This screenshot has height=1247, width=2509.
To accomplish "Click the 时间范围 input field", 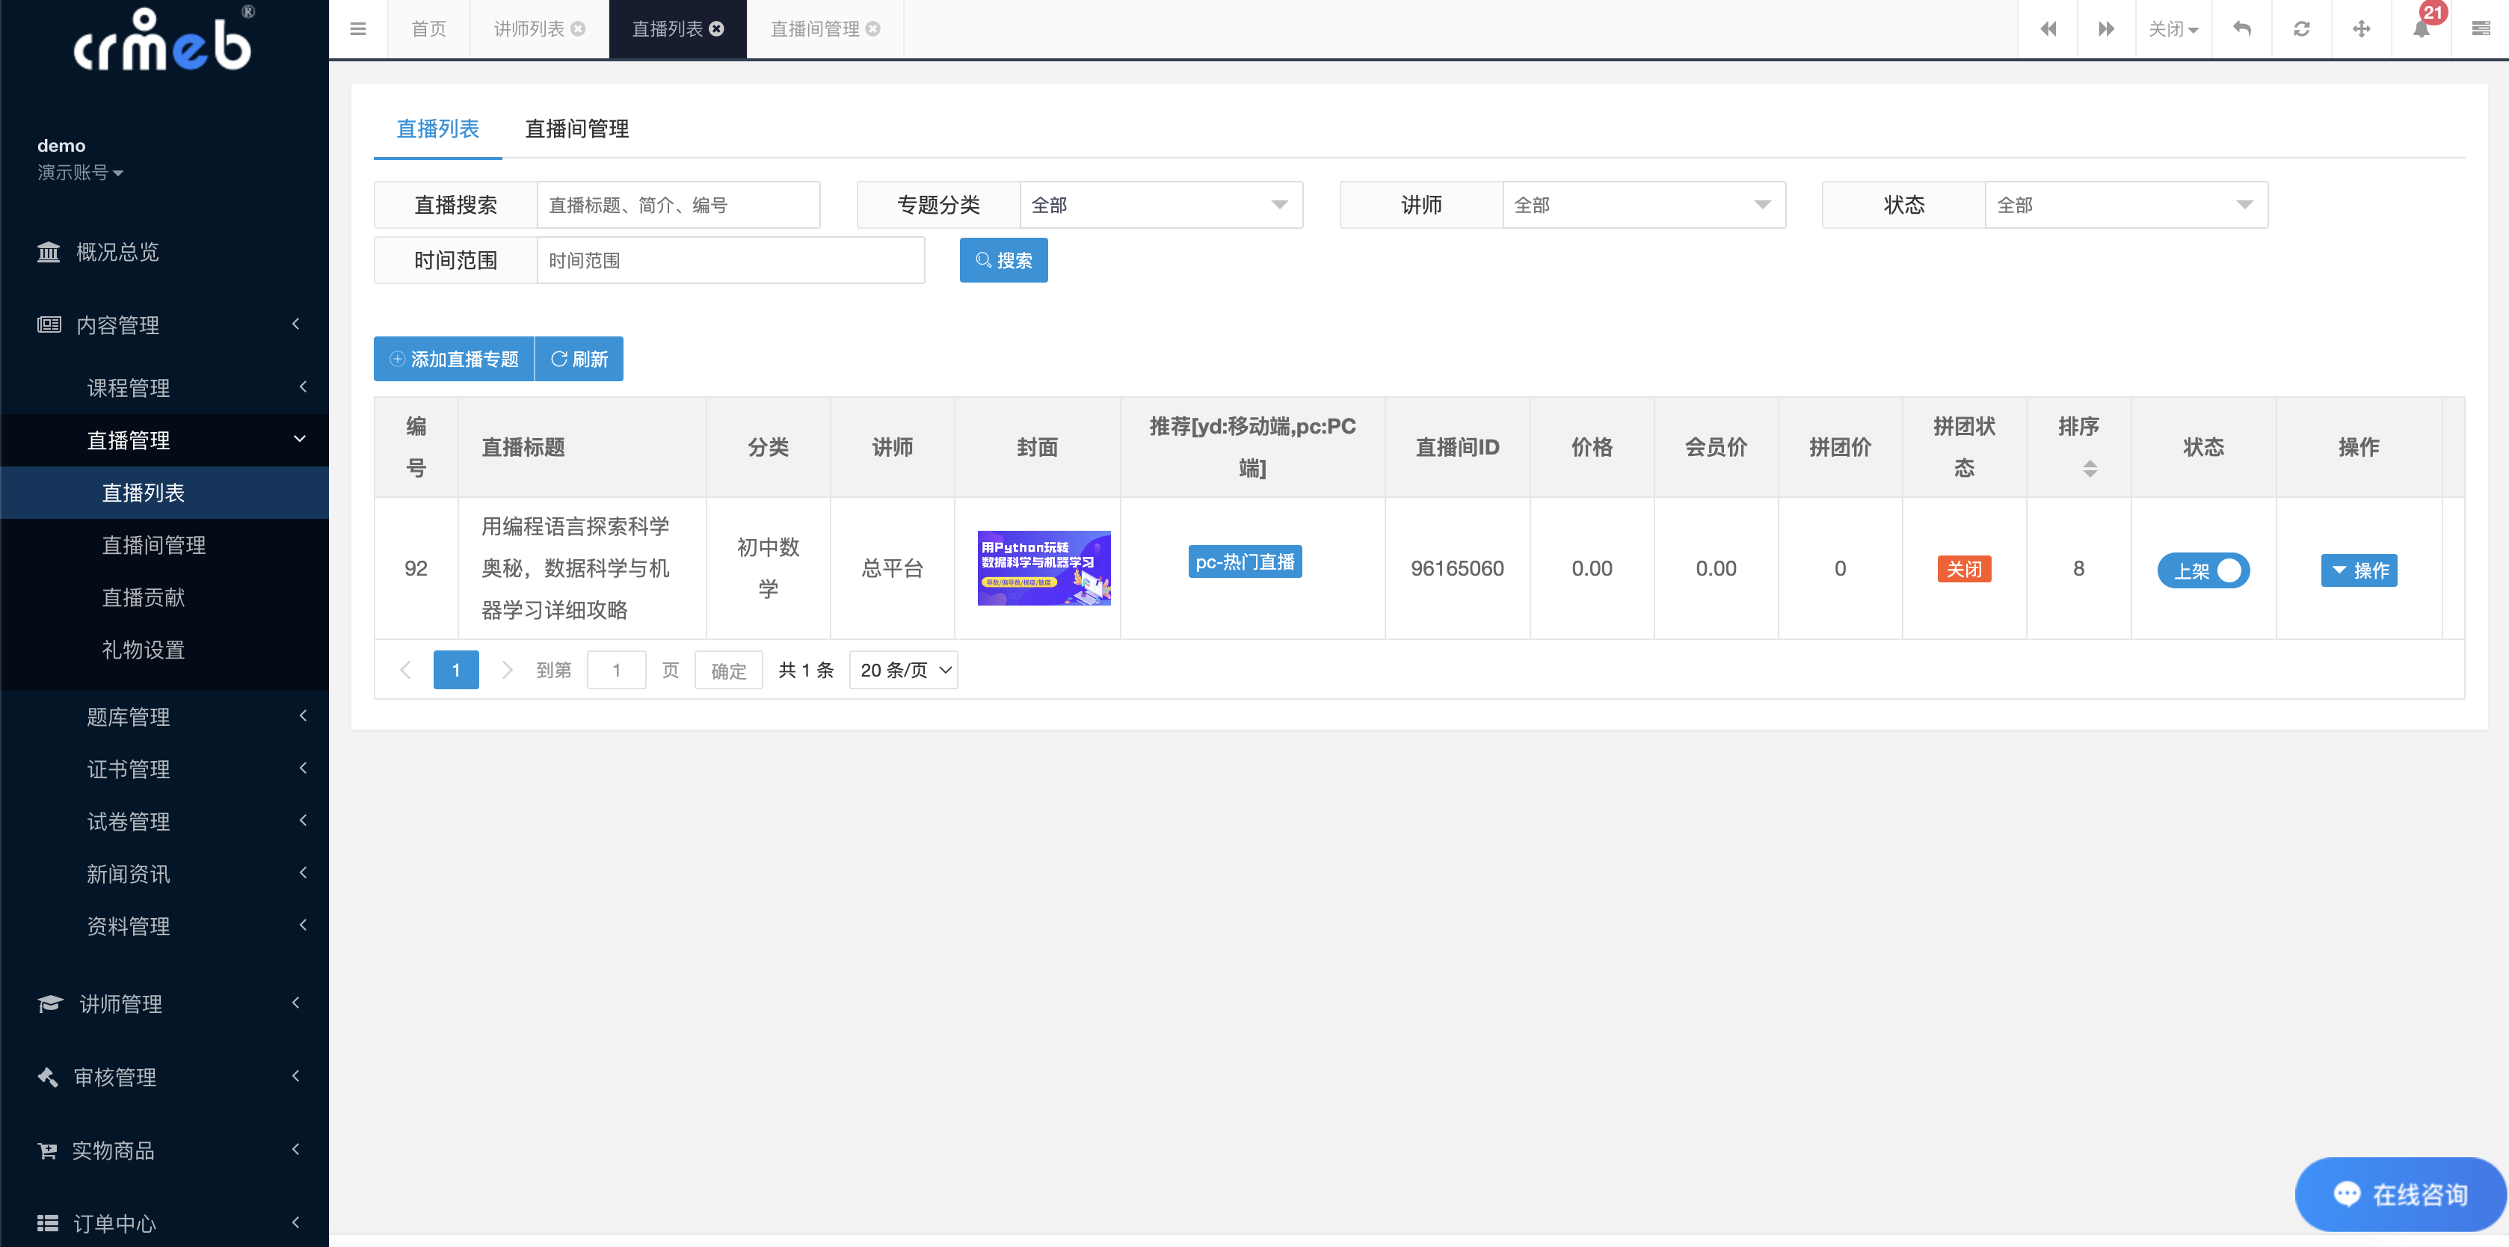I will click(x=731, y=259).
